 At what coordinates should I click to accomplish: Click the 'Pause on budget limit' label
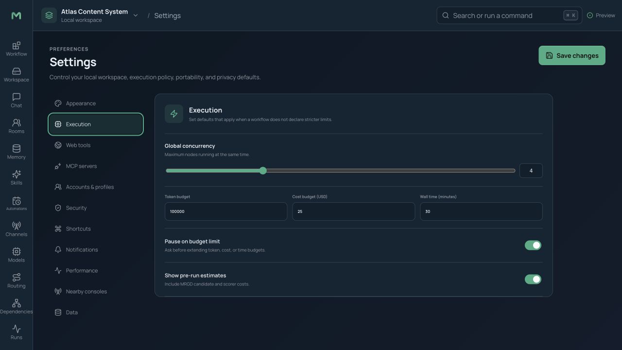tap(192, 242)
